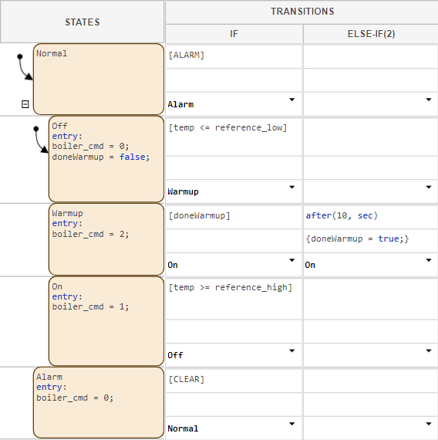Click the Warmup destination text in Off row

183,192
